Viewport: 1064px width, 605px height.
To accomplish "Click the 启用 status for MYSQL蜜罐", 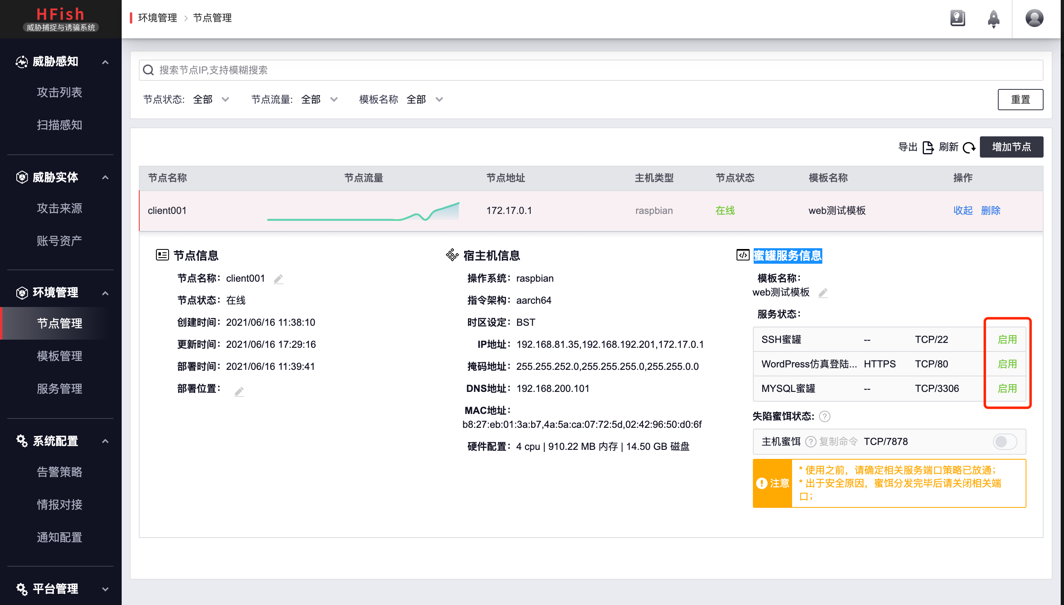I will (1007, 389).
